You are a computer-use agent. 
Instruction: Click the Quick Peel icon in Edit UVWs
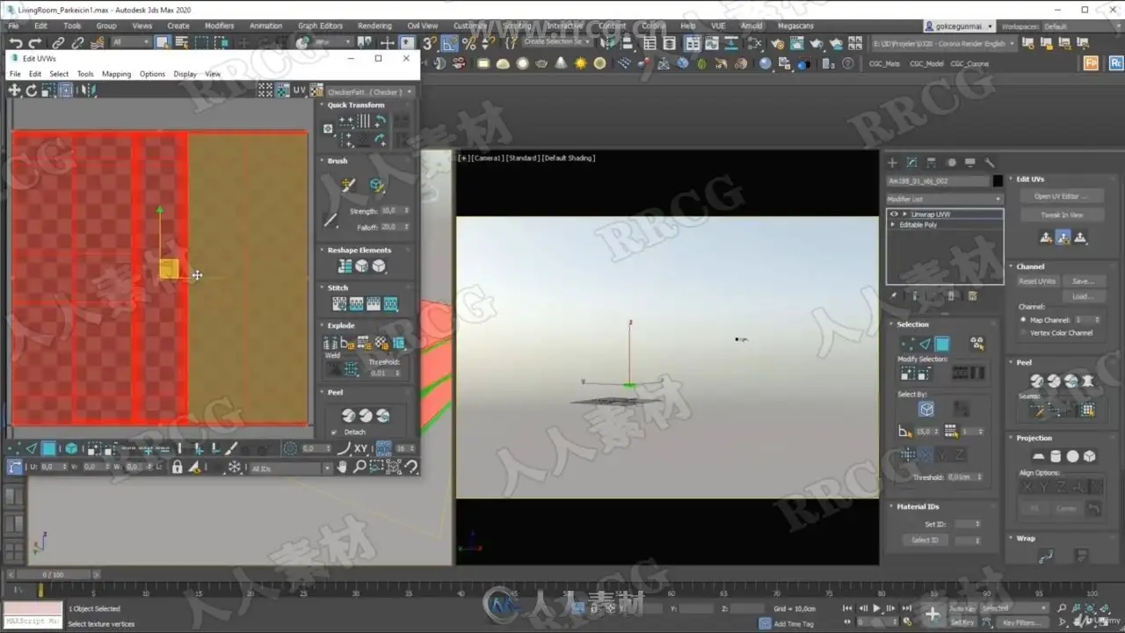348,415
